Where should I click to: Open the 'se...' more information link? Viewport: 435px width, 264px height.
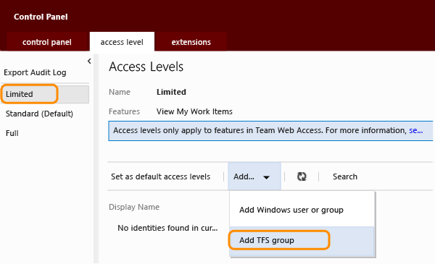(416, 130)
